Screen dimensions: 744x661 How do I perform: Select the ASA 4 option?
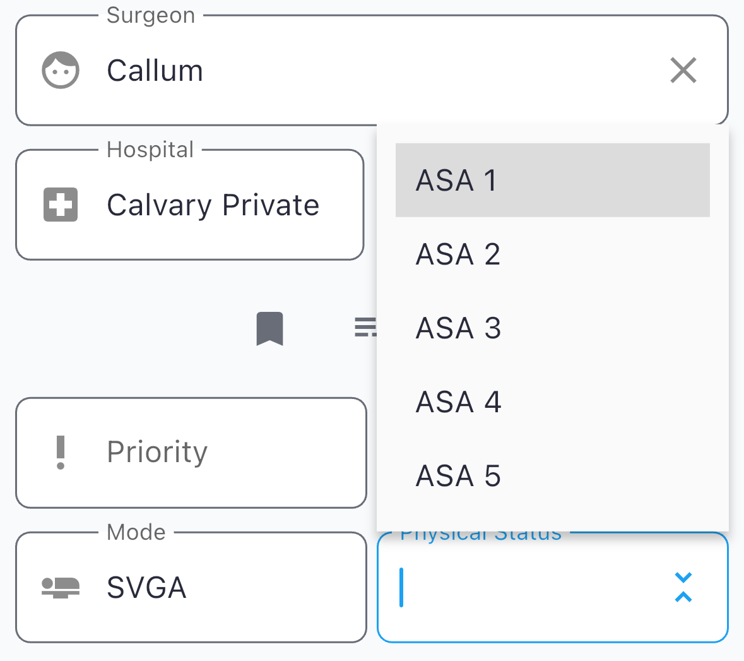pos(552,402)
